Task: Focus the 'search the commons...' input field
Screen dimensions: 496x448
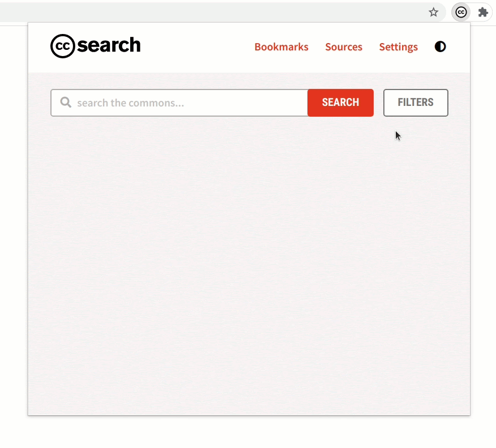Action: point(179,103)
